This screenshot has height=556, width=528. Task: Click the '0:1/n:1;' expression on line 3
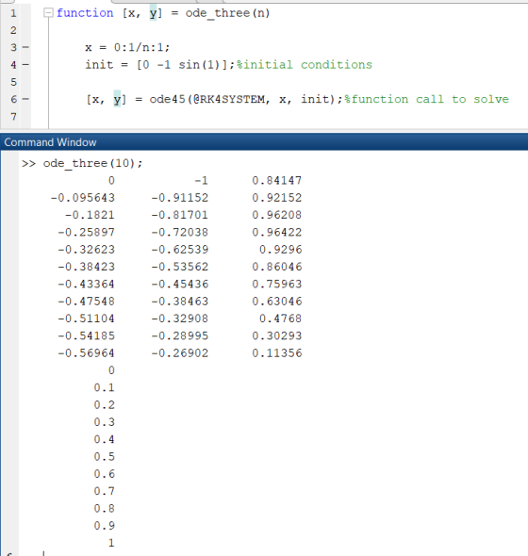click(x=142, y=47)
